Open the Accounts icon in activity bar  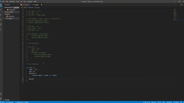[1, 94]
